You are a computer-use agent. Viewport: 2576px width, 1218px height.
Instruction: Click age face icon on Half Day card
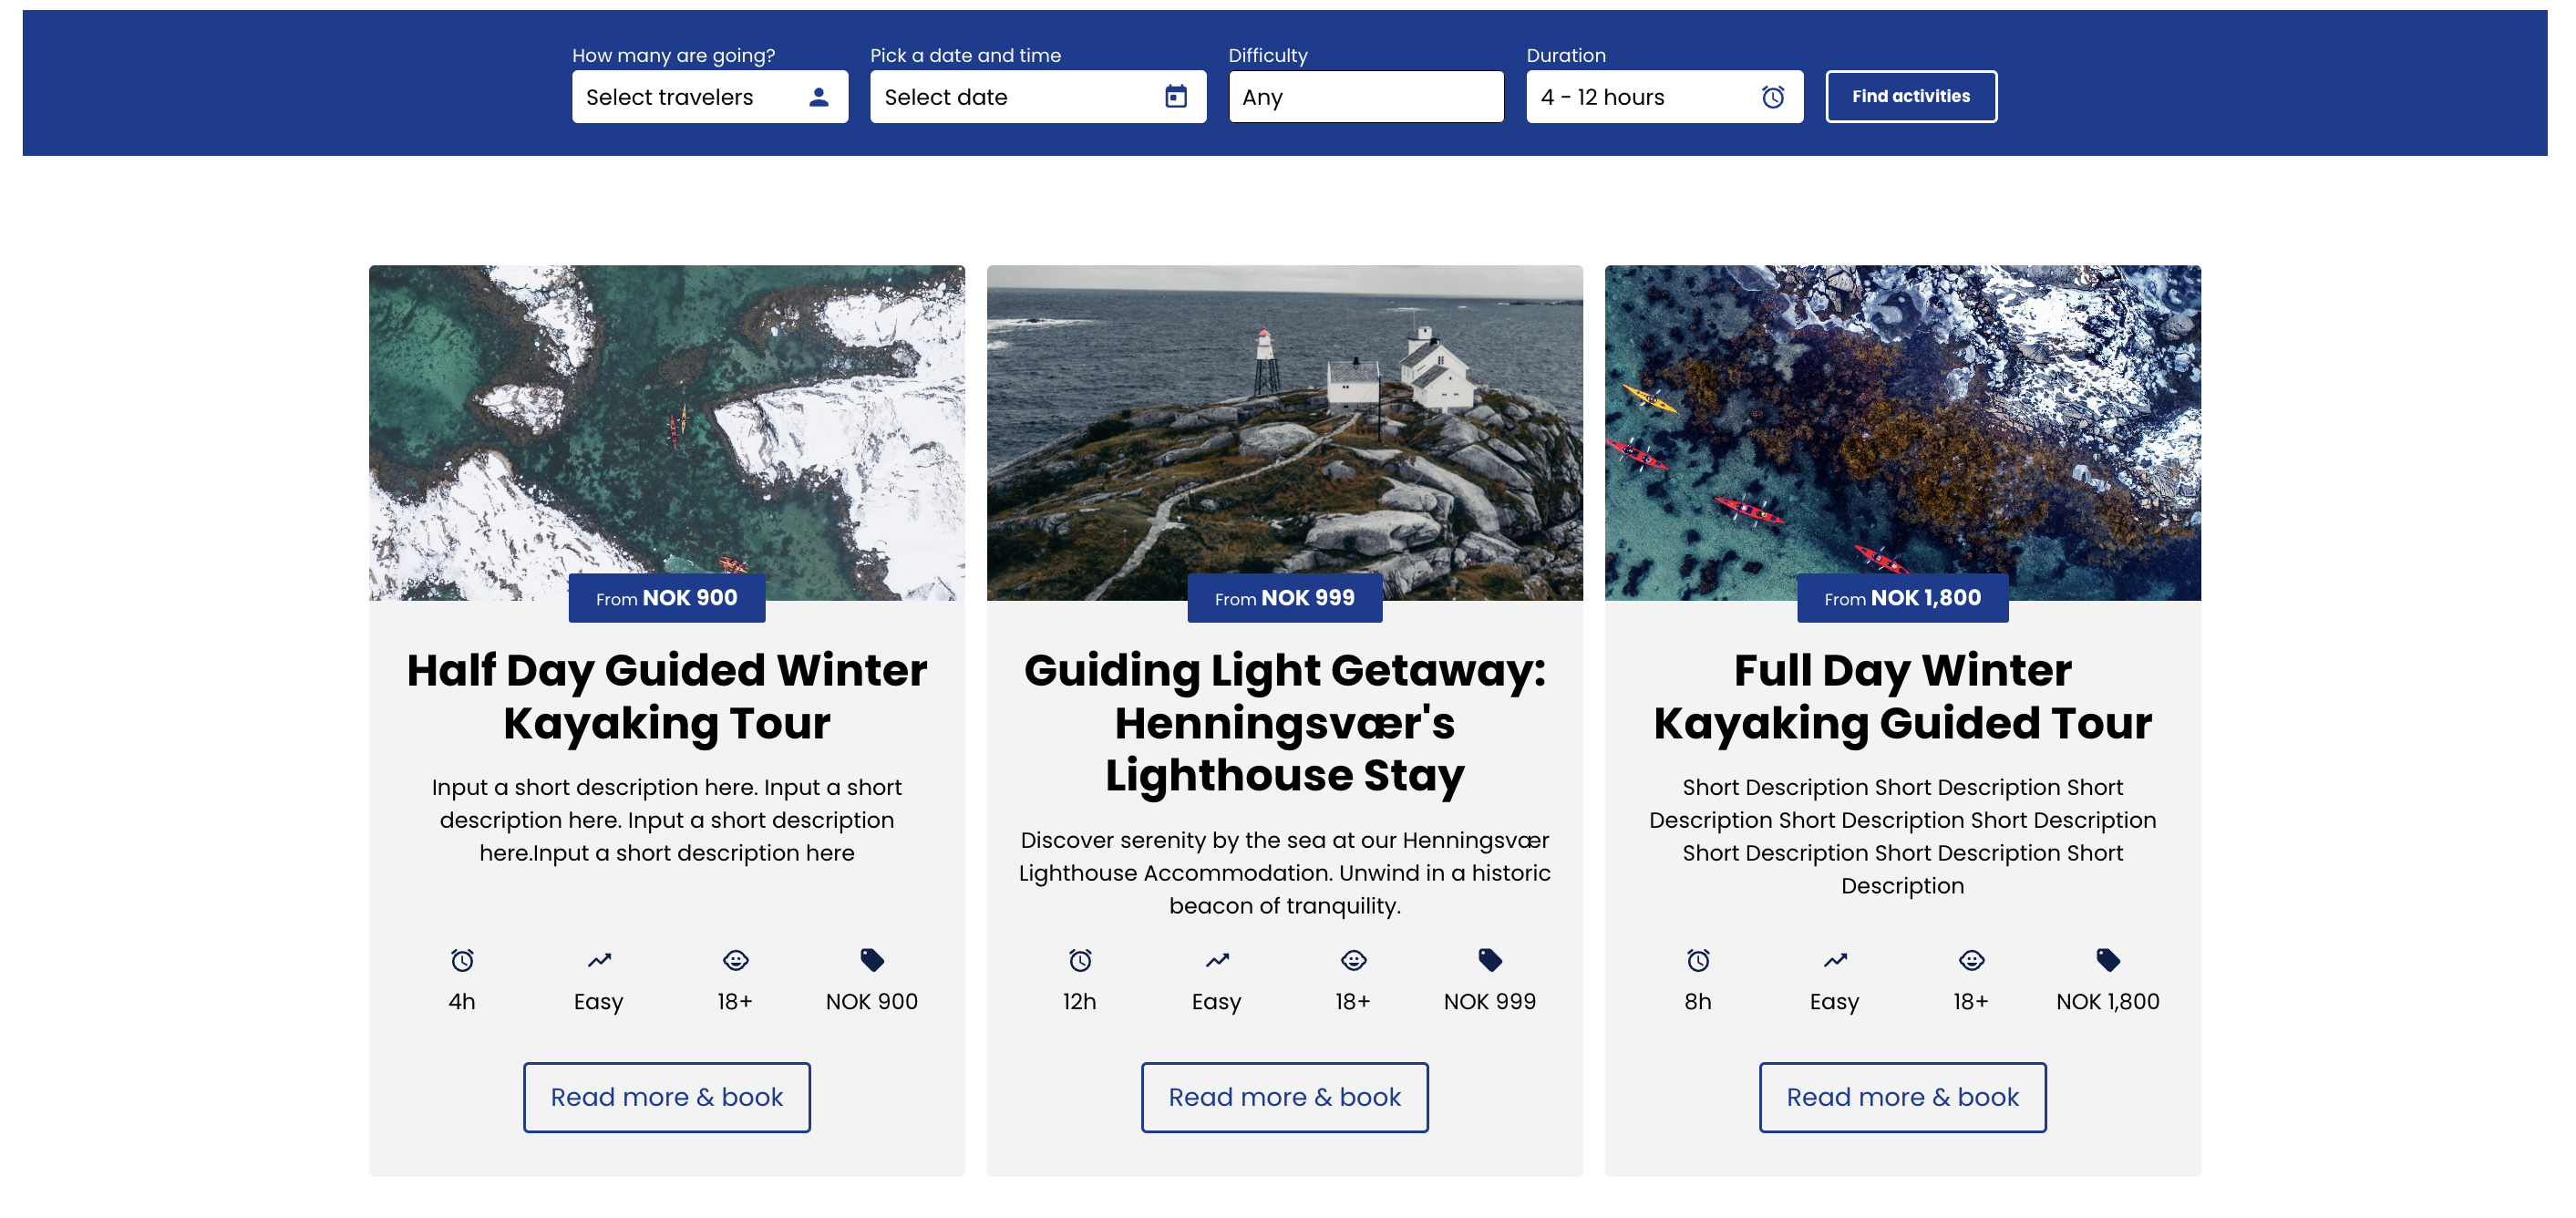pos(736,960)
